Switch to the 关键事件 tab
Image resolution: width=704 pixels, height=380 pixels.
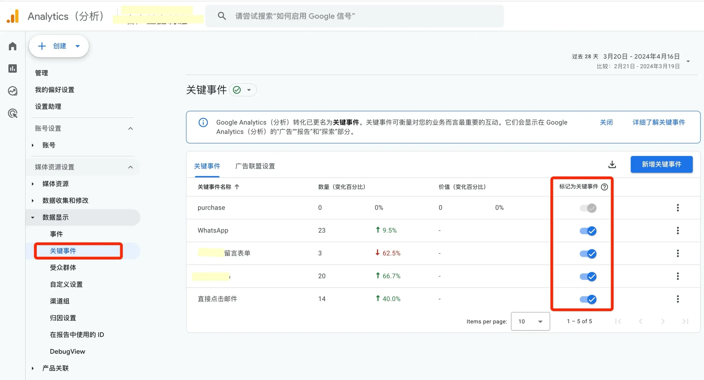(207, 166)
